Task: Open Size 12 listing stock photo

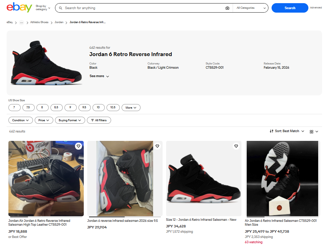Action: point(204,178)
